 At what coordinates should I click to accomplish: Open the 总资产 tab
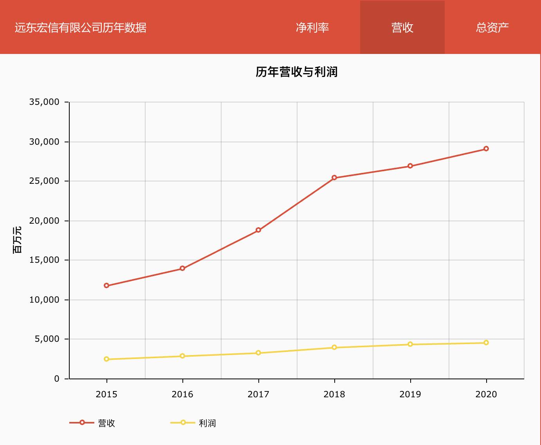(492, 27)
